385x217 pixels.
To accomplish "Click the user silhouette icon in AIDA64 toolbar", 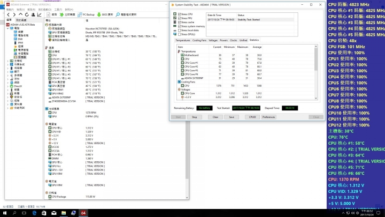I will [x=33, y=15].
